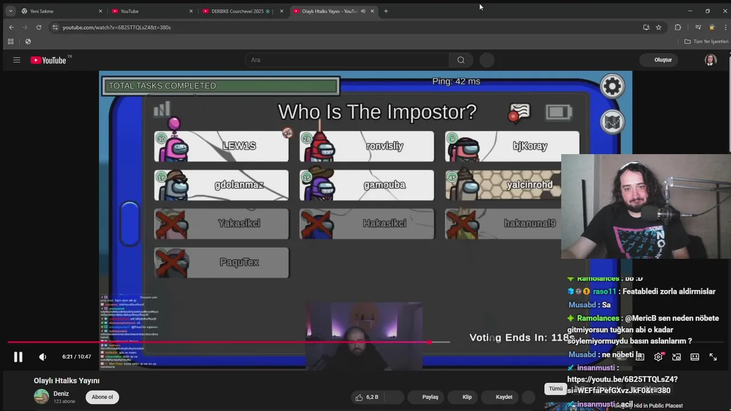Reload the current page

click(39, 27)
